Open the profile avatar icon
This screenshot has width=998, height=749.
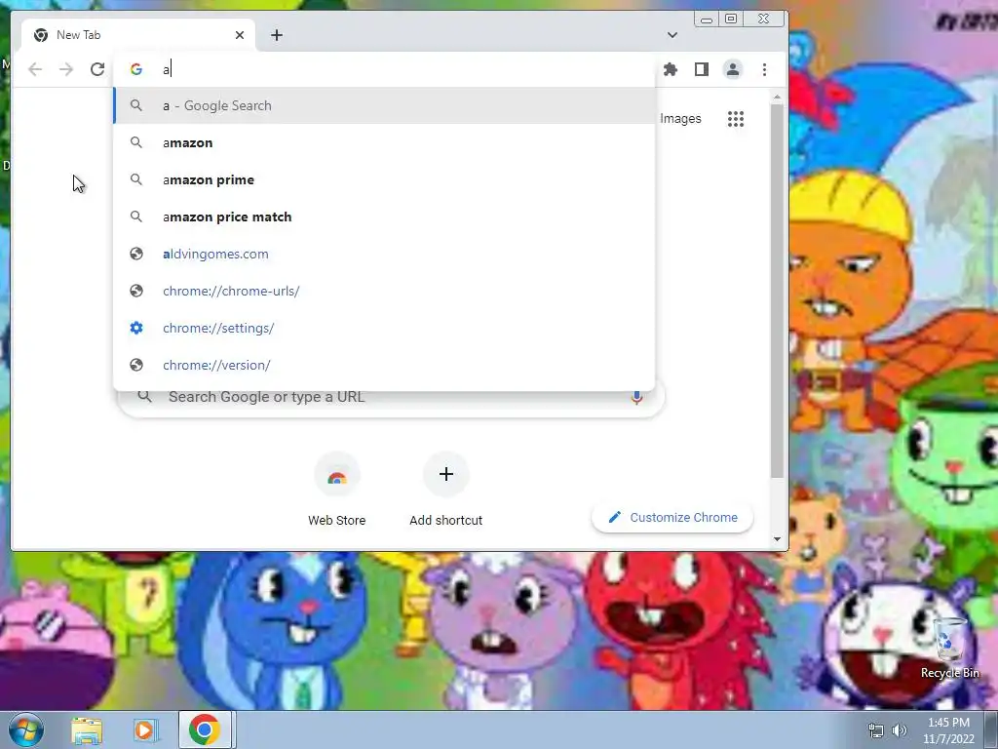click(733, 69)
